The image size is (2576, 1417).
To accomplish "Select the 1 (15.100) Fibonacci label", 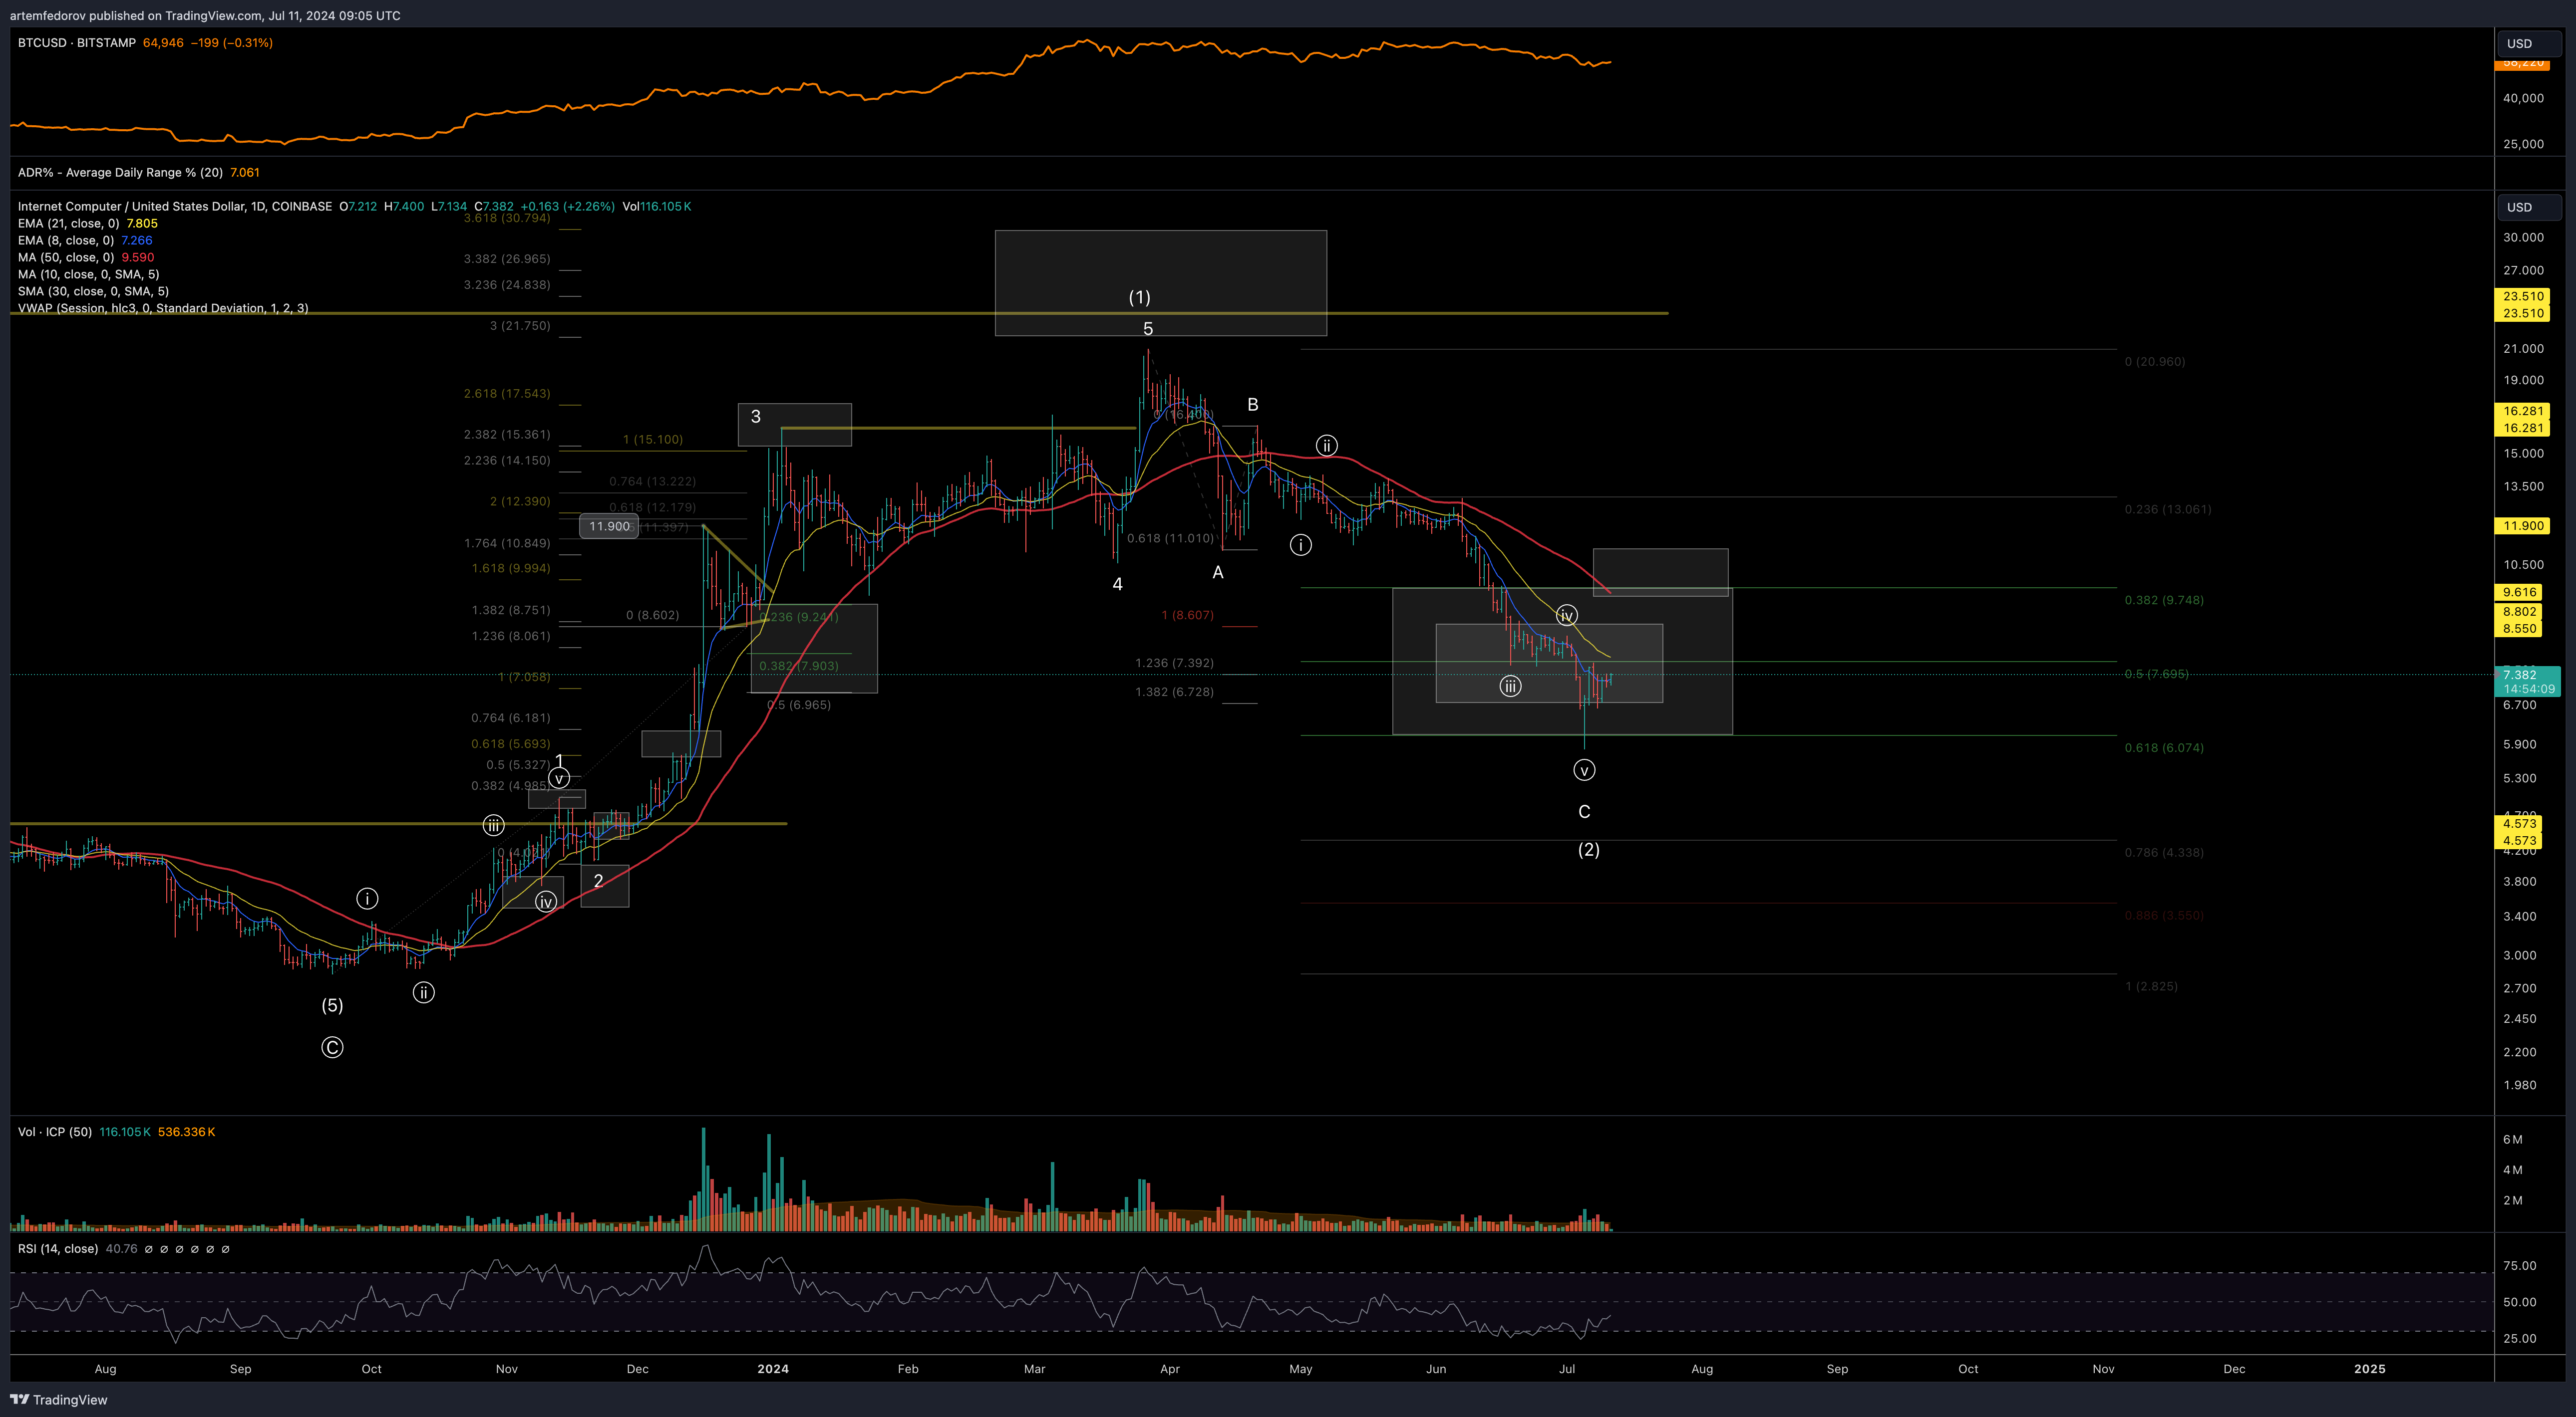I will pyautogui.click(x=653, y=440).
